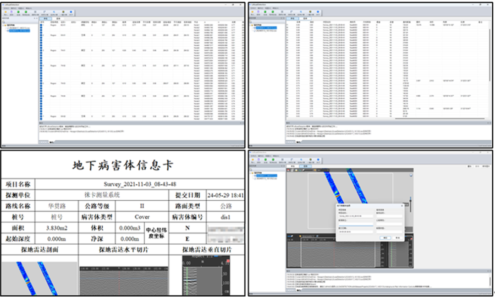Toggle the blue marker on row 1 of table
The height and width of the screenshot is (297, 495).
coord(42,25)
